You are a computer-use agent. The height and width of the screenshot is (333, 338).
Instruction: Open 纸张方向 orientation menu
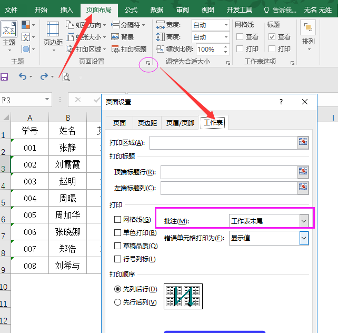tap(86, 25)
